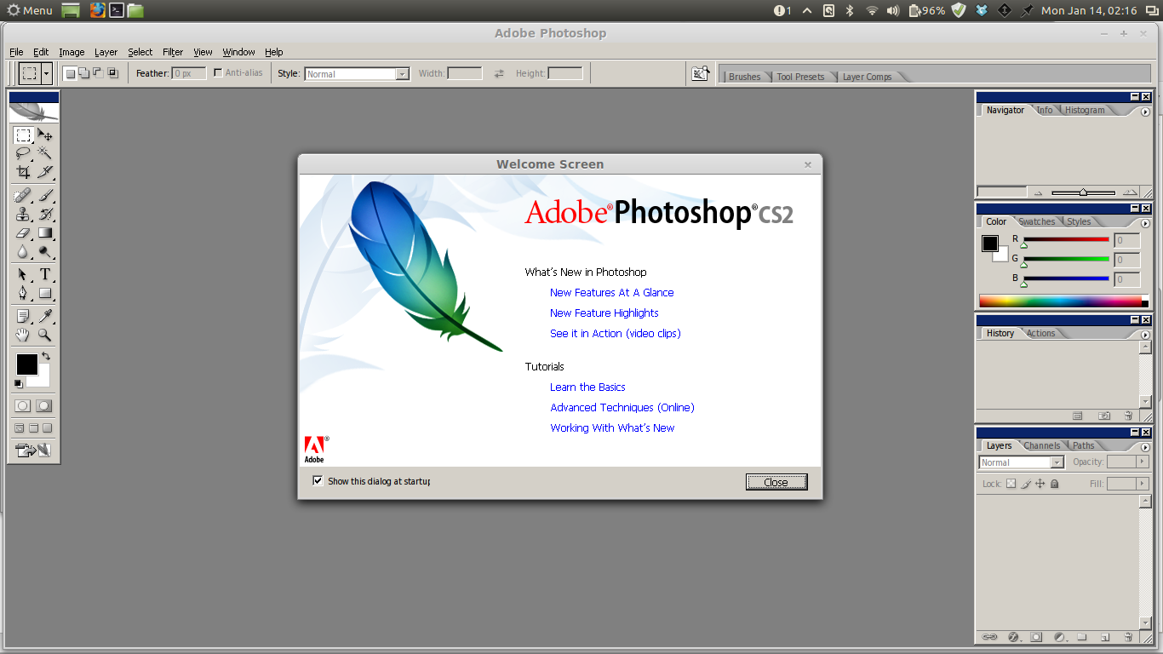Open the Opacity slider arrow in Layers

pyautogui.click(x=1143, y=462)
